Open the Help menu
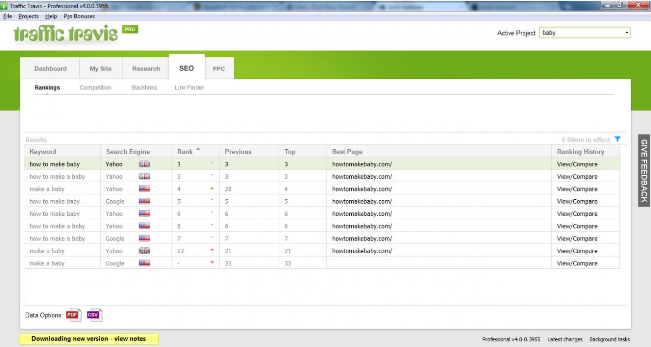 [x=51, y=16]
